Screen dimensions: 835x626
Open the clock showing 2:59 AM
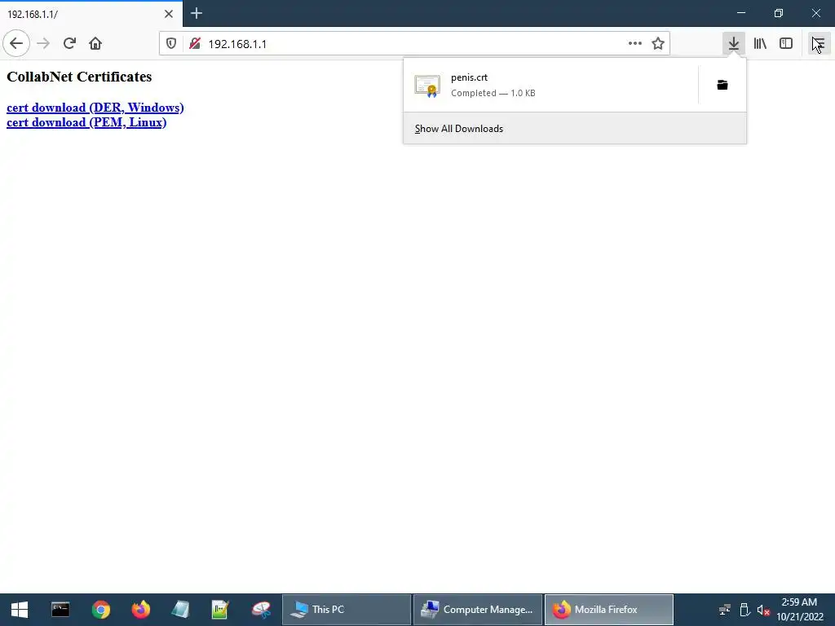[799, 610]
